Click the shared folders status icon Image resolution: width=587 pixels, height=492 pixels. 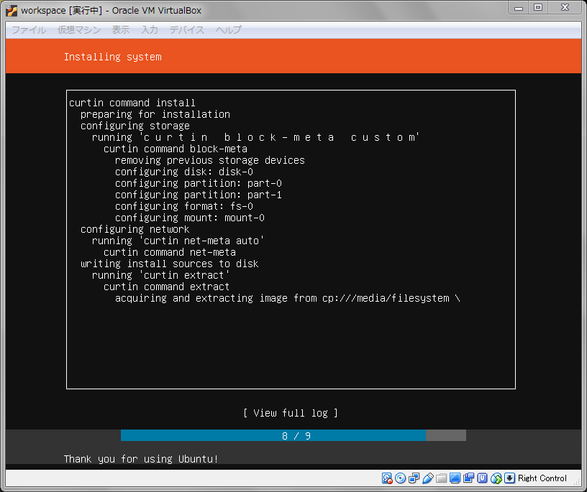[442, 478]
